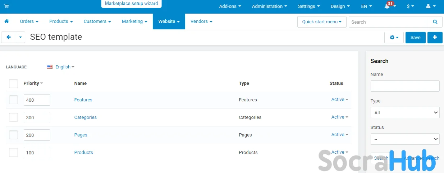
Task: Open the English language selector
Action: click(61, 67)
